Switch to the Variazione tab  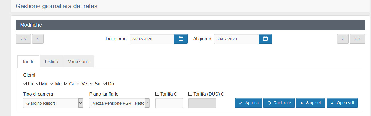tap(79, 61)
